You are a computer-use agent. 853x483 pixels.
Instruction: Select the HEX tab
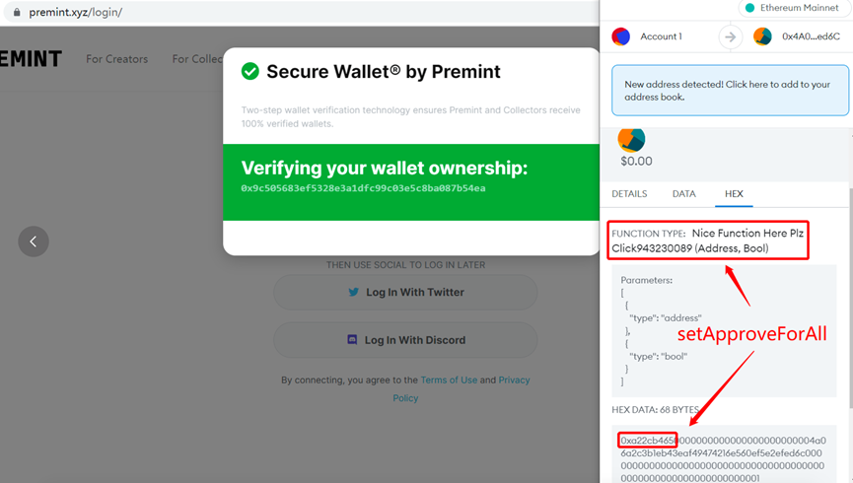coord(734,193)
